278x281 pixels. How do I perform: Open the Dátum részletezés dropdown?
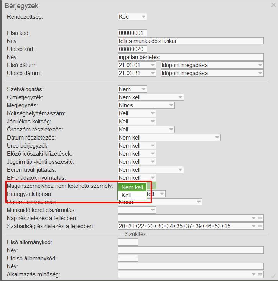(169, 138)
